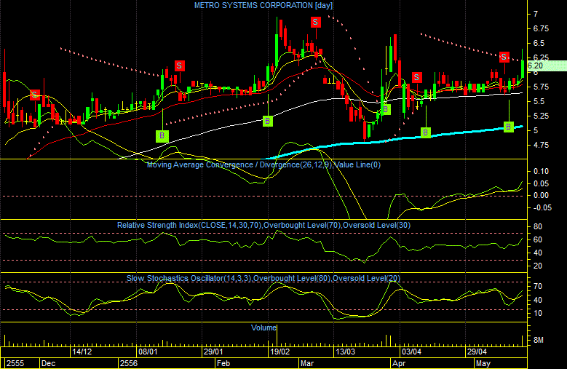Image resolution: width=567 pixels, height=369 pixels.
Task: Select the 8M volume axis value
Action: point(539,340)
